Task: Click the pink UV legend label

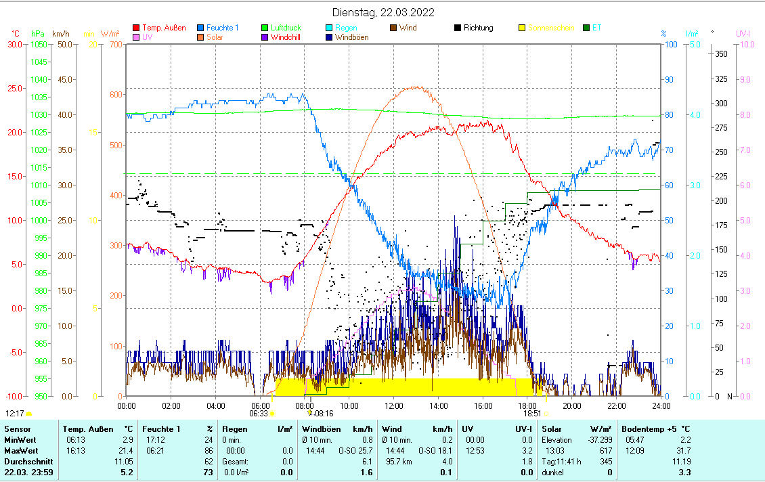Action: point(148,37)
